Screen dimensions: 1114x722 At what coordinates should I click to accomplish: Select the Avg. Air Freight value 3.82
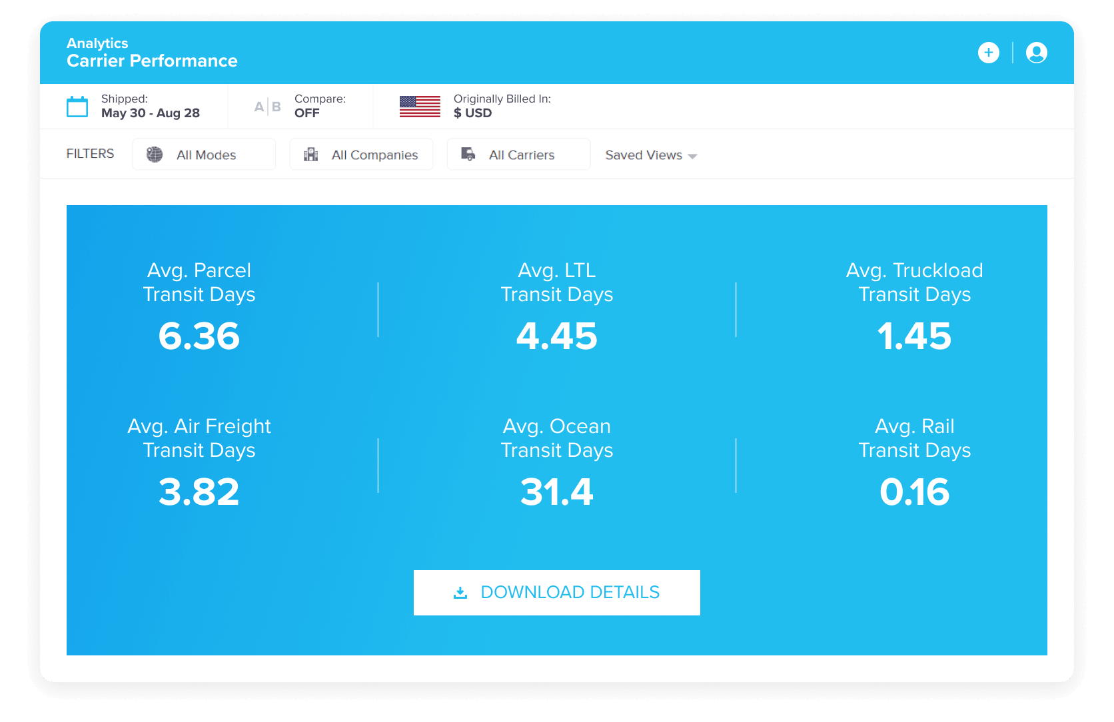(x=199, y=492)
